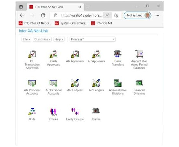Image resolution: width=179 pixels, height=147 pixels.
Task: Click the Infor XA Net-Link heading
Action: pos(33,31)
